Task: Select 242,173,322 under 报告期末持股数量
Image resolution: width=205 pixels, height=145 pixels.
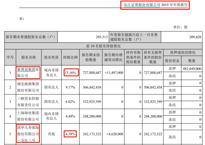Action: pos(92,134)
